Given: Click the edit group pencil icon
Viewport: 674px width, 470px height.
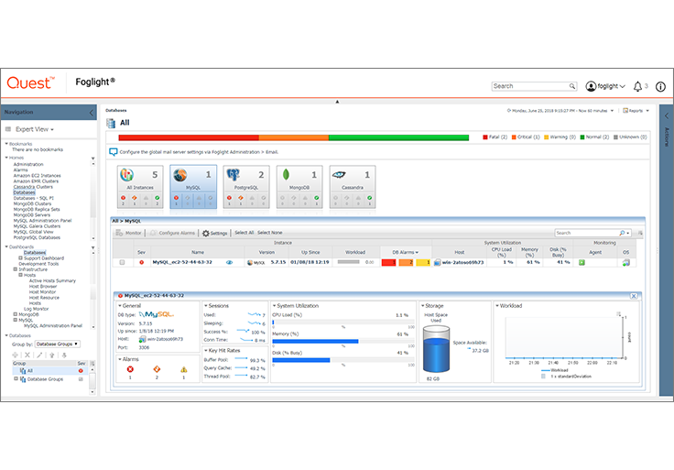Looking at the screenshot, I should [x=39, y=355].
